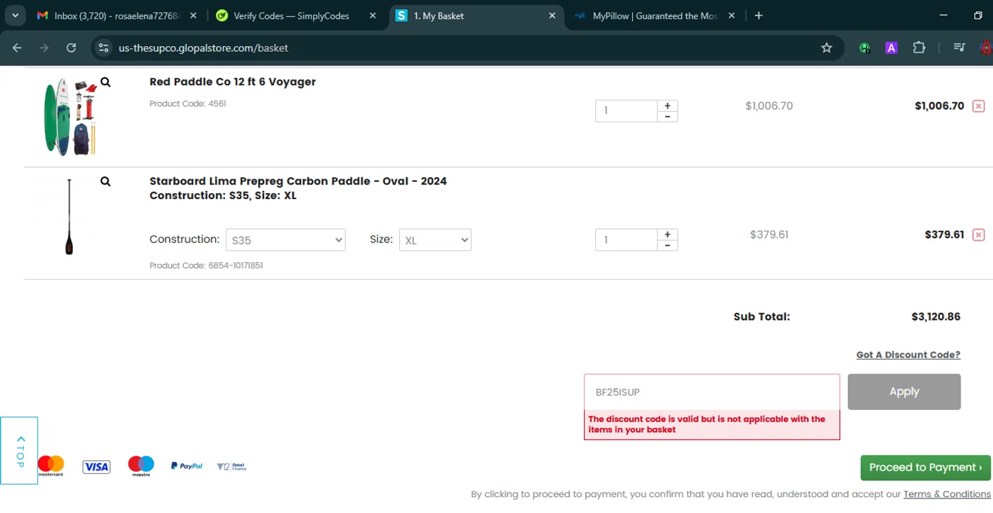The image size is (993, 513).
Task: Open the purple A extension
Action: click(x=891, y=48)
